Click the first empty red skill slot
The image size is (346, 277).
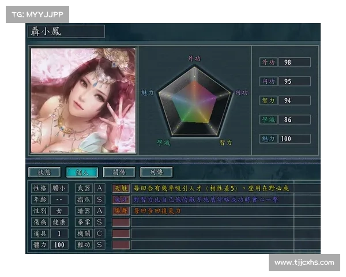pyautogui.click(x=121, y=222)
